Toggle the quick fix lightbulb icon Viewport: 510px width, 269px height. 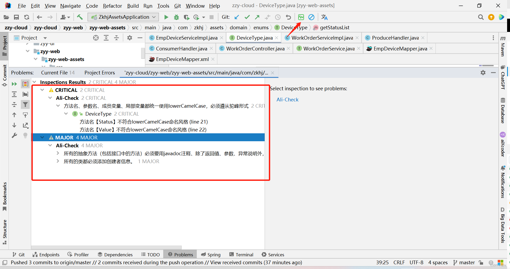(25, 135)
